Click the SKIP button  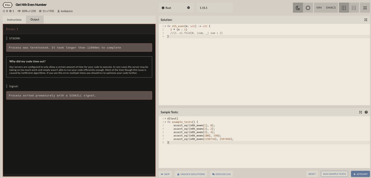pyautogui.click(x=165, y=174)
